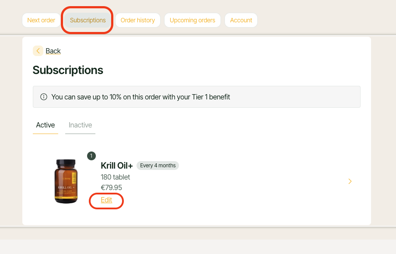This screenshot has height=254, width=396.
Task: Edit the Krill Oil+ subscription
Action: tap(106, 200)
